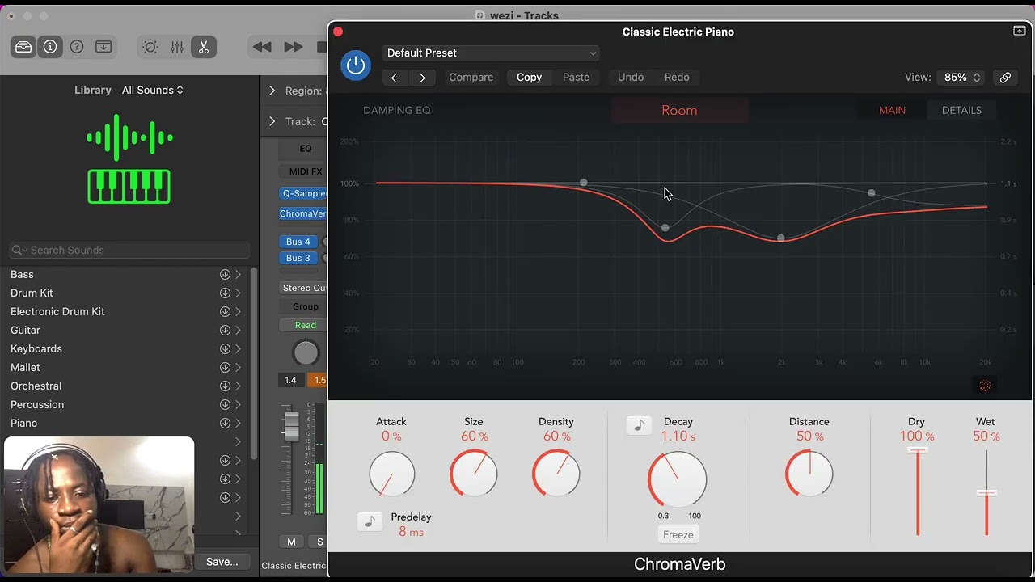Go to previous preset arrow
This screenshot has width=1035, height=582.
(x=394, y=78)
